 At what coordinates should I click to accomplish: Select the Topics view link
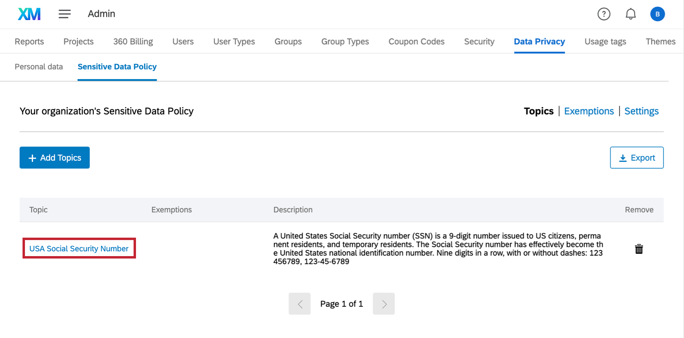click(539, 111)
